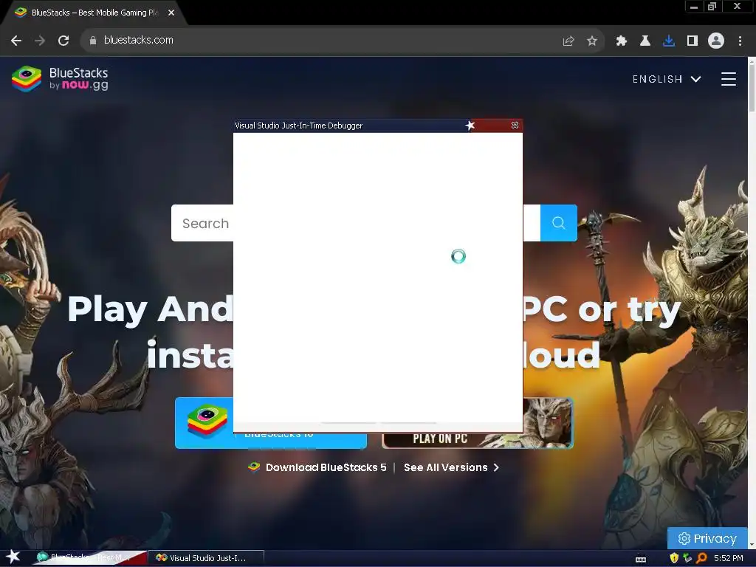The width and height of the screenshot is (756, 567).
Task: Show browser downloads
Action: (669, 41)
